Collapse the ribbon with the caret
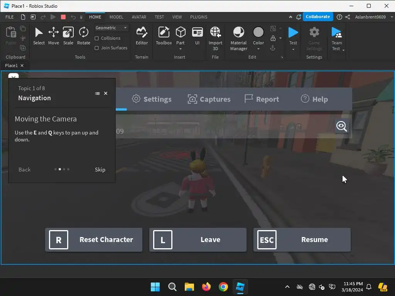The image size is (395, 296). 290,17
